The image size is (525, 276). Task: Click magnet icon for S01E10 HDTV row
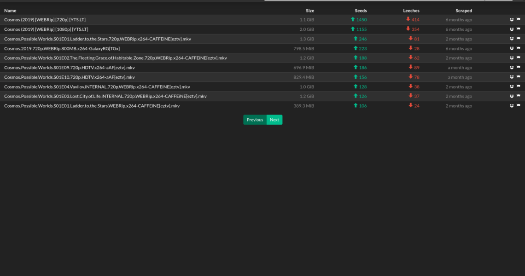512,77
